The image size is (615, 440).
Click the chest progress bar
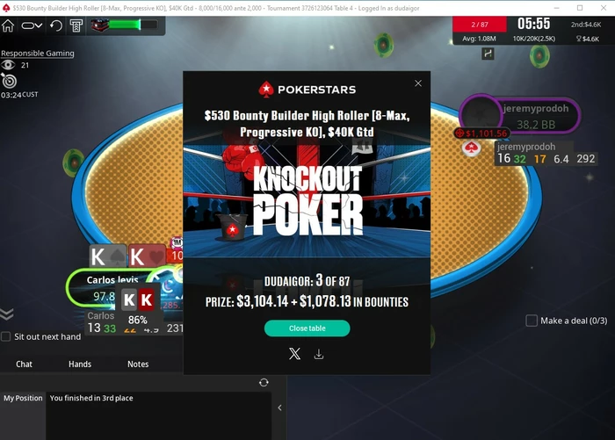point(125,25)
